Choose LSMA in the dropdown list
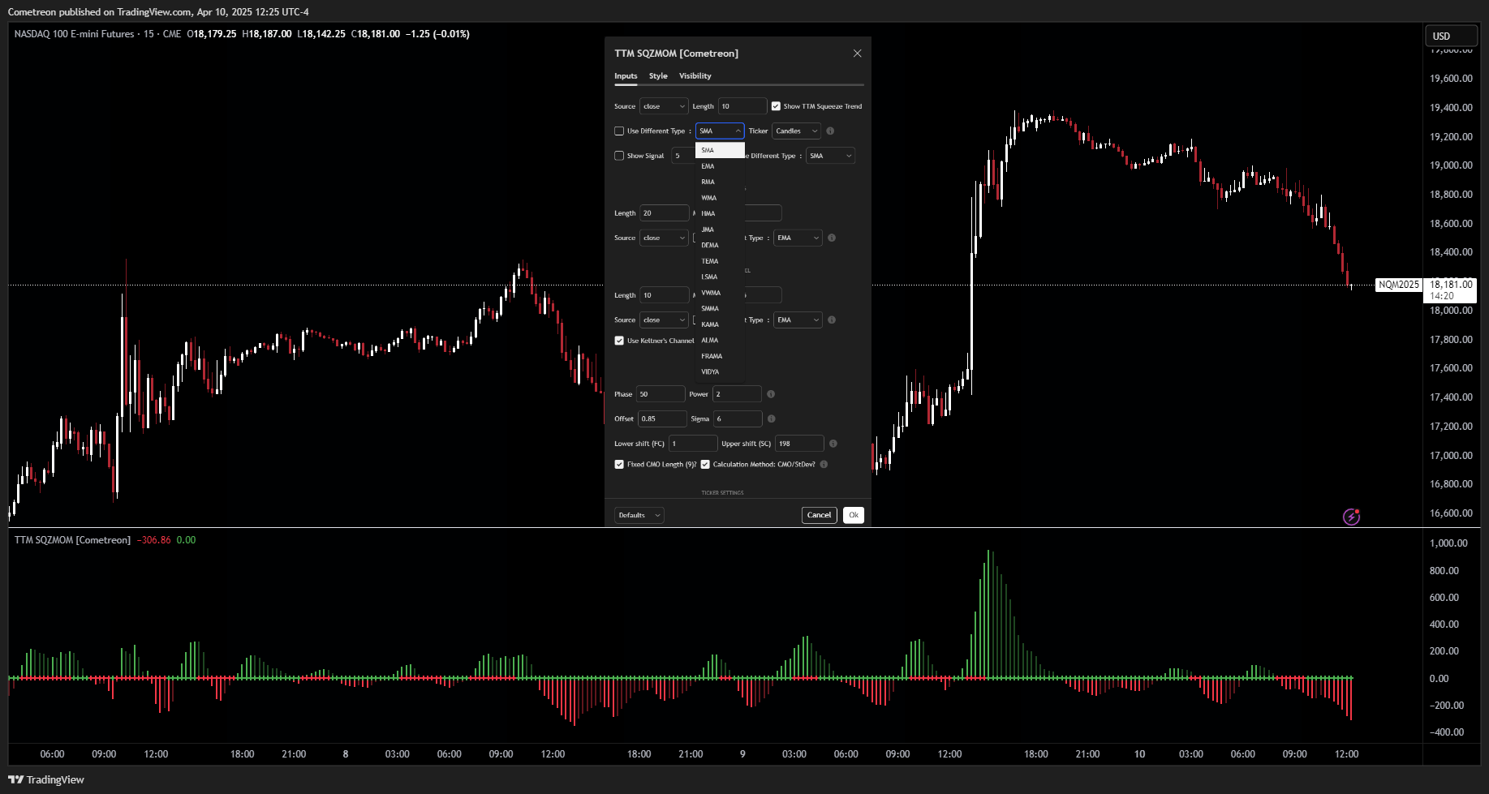 720,277
